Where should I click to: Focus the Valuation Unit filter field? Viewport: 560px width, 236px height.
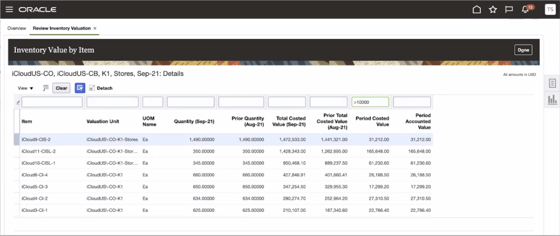pos(113,102)
